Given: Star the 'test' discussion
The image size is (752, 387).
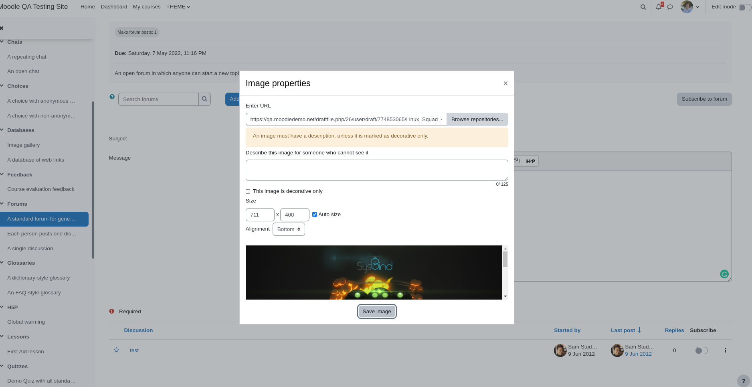Looking at the screenshot, I should pyautogui.click(x=117, y=350).
